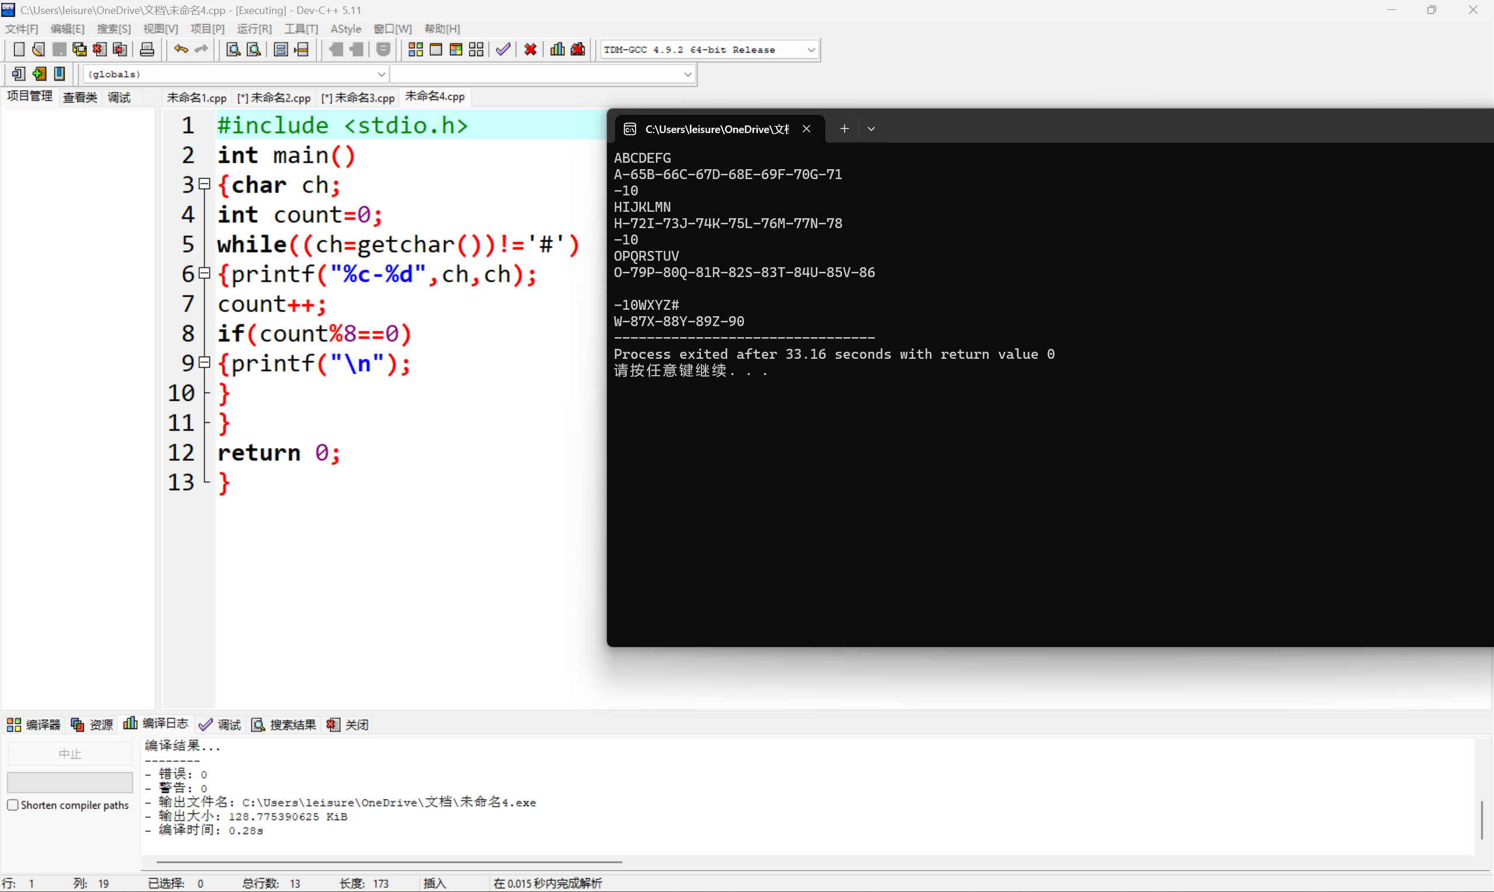The image size is (1494, 892).
Task: Save all open files
Action: (x=79, y=49)
